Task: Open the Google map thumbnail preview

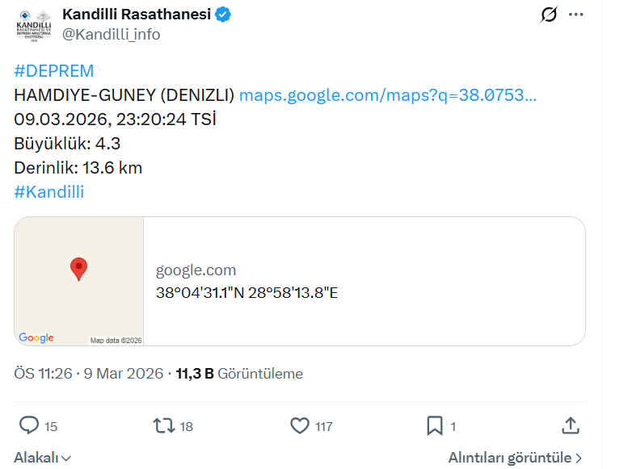Action: [79, 281]
